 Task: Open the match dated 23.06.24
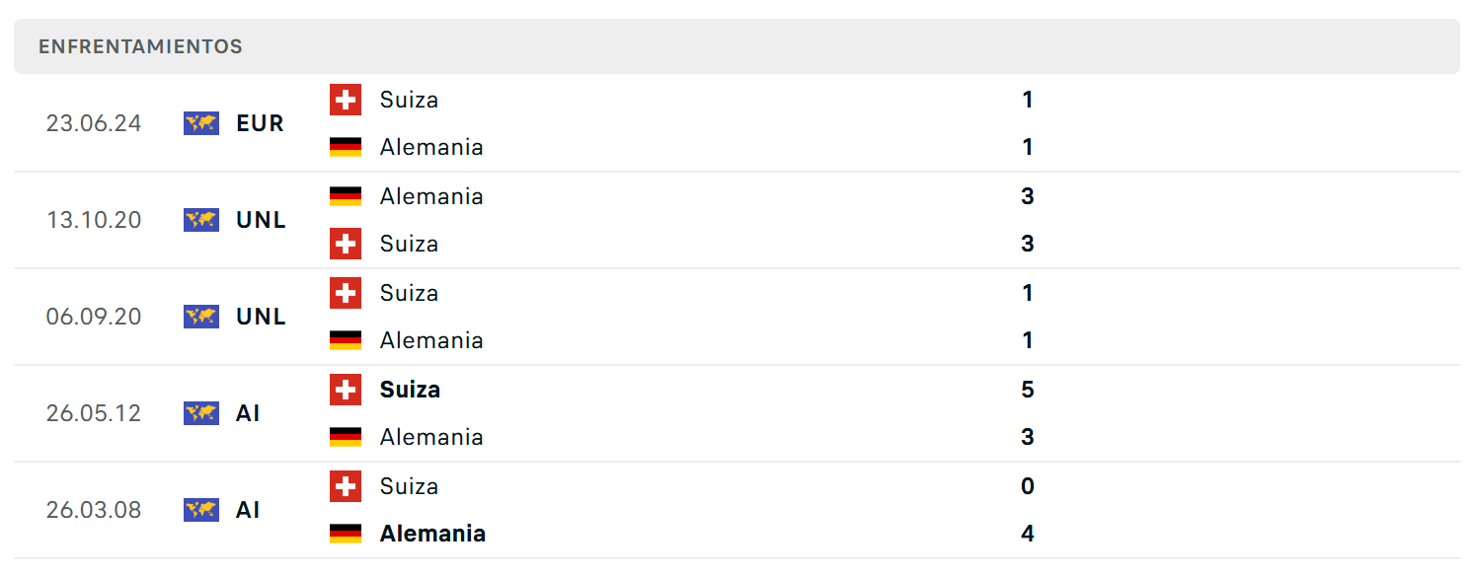point(737,123)
